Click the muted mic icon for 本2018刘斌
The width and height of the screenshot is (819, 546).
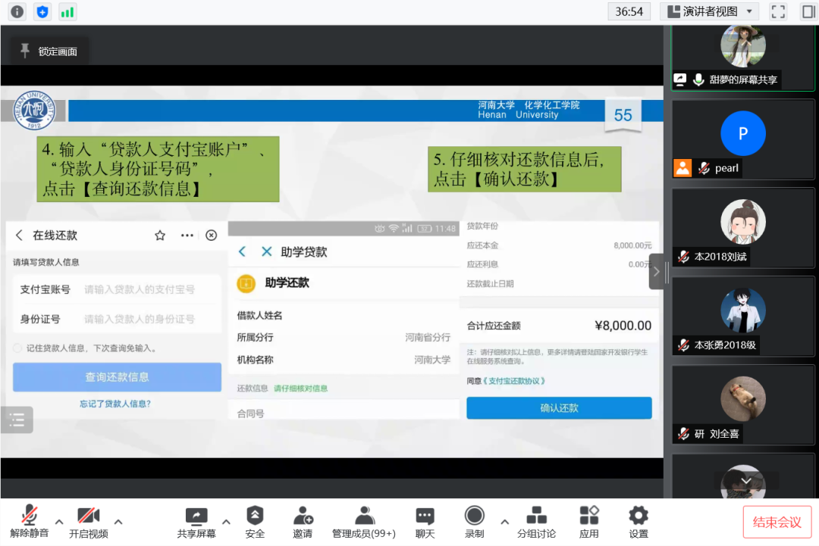coord(684,257)
